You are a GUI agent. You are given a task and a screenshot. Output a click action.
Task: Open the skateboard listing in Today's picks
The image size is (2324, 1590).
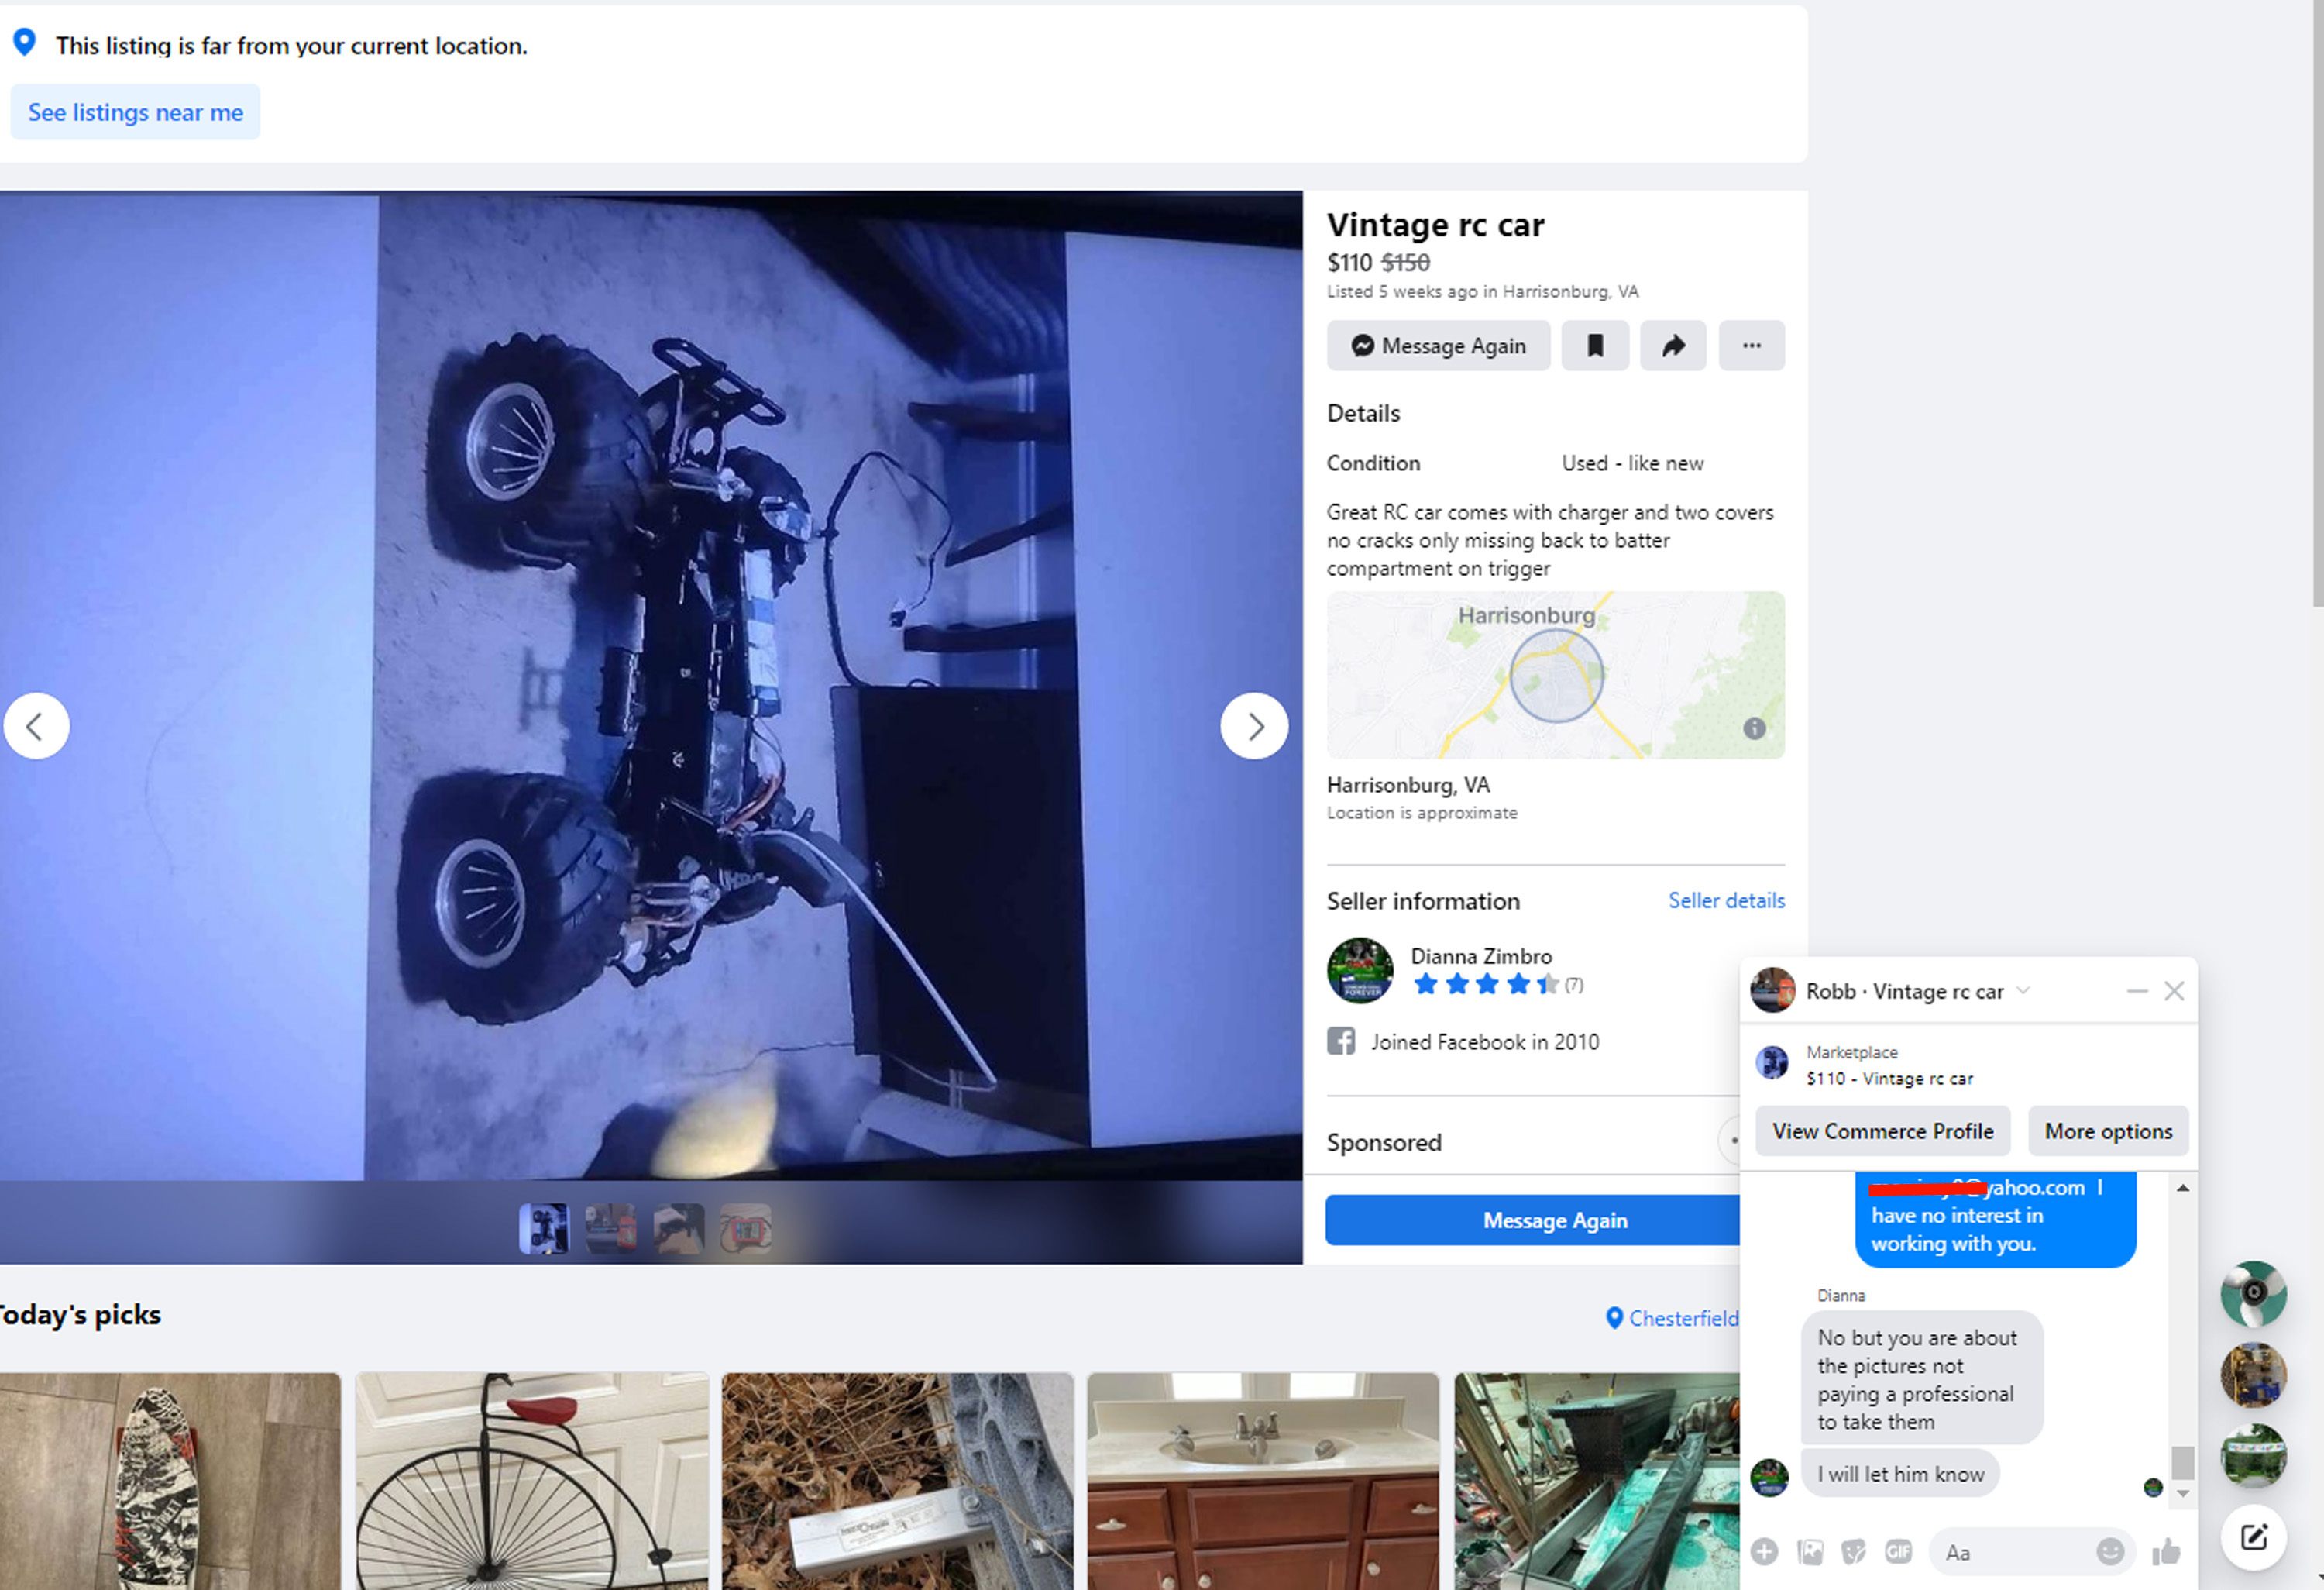click(170, 1481)
